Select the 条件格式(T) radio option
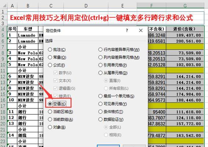 click(x=111, y=112)
